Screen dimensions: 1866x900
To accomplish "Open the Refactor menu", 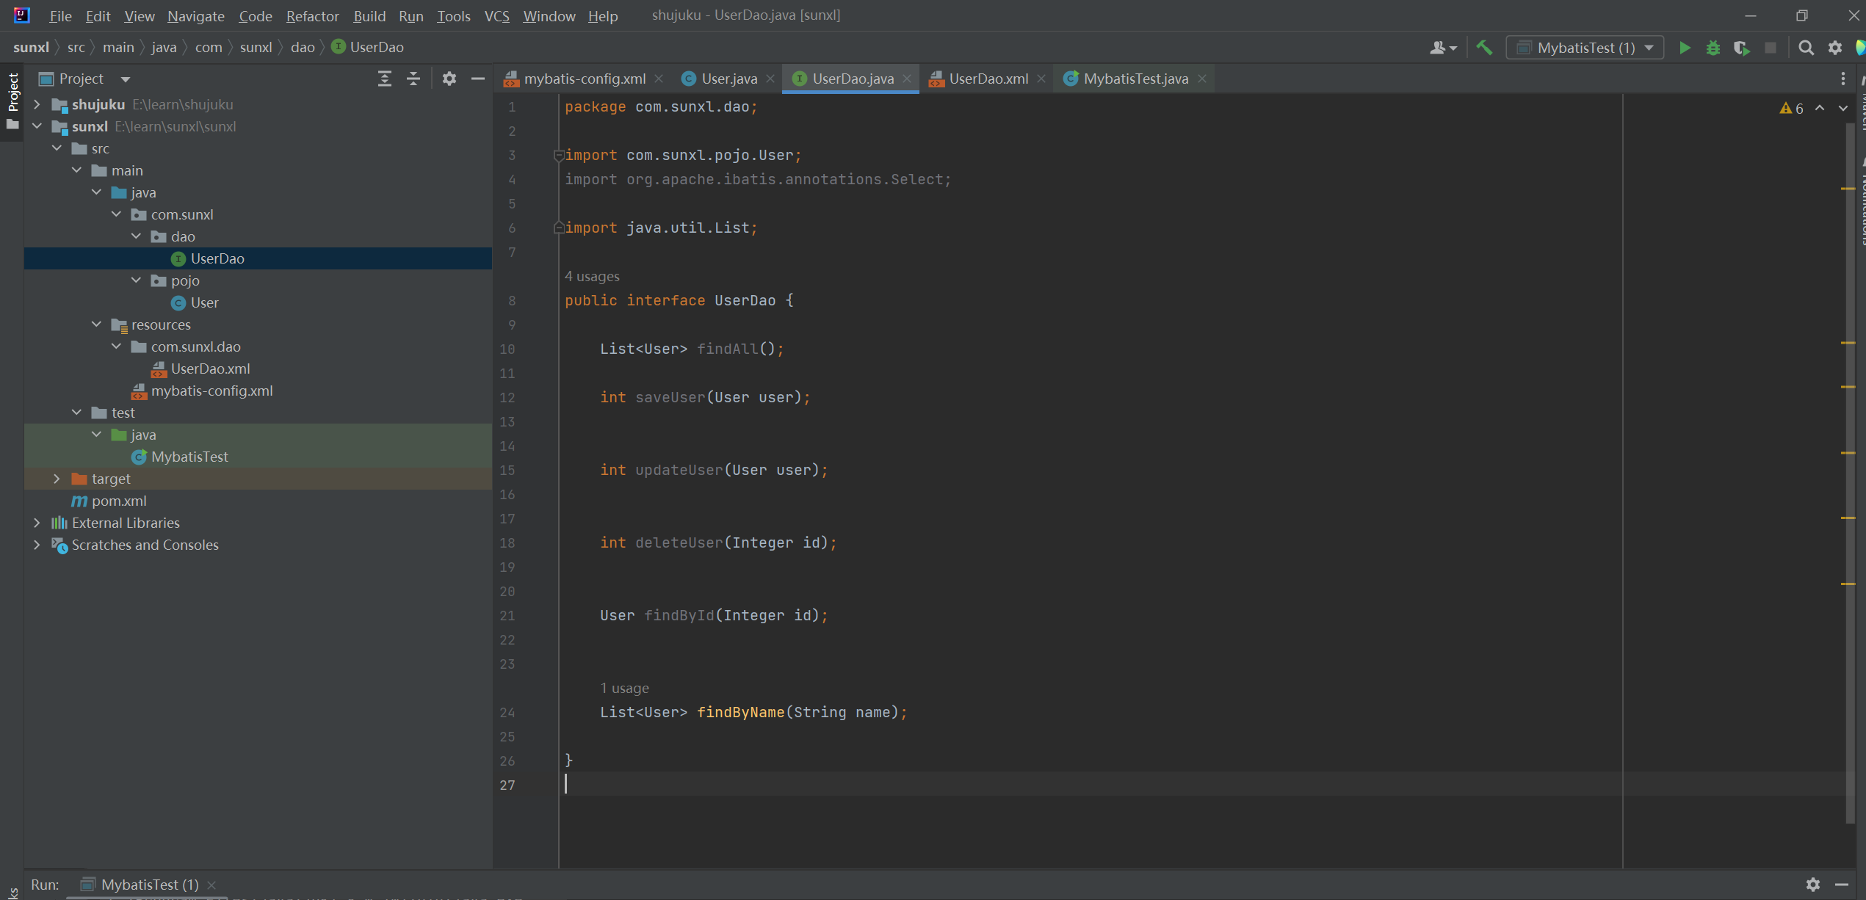I will point(311,15).
